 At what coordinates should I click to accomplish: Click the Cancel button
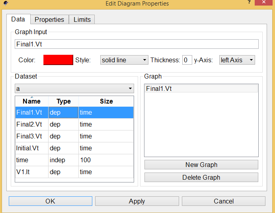pos(224,201)
